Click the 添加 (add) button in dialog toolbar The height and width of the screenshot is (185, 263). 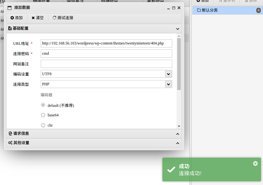[x=17, y=18]
